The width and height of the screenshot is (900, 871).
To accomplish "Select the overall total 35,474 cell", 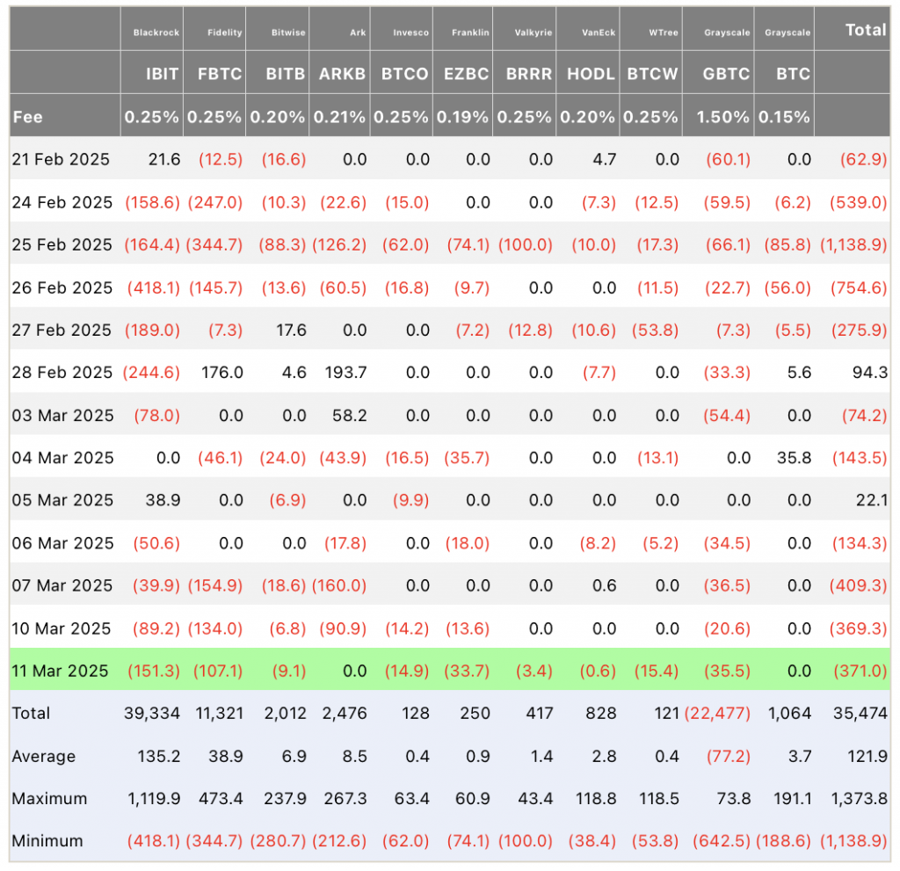I will click(x=860, y=714).
